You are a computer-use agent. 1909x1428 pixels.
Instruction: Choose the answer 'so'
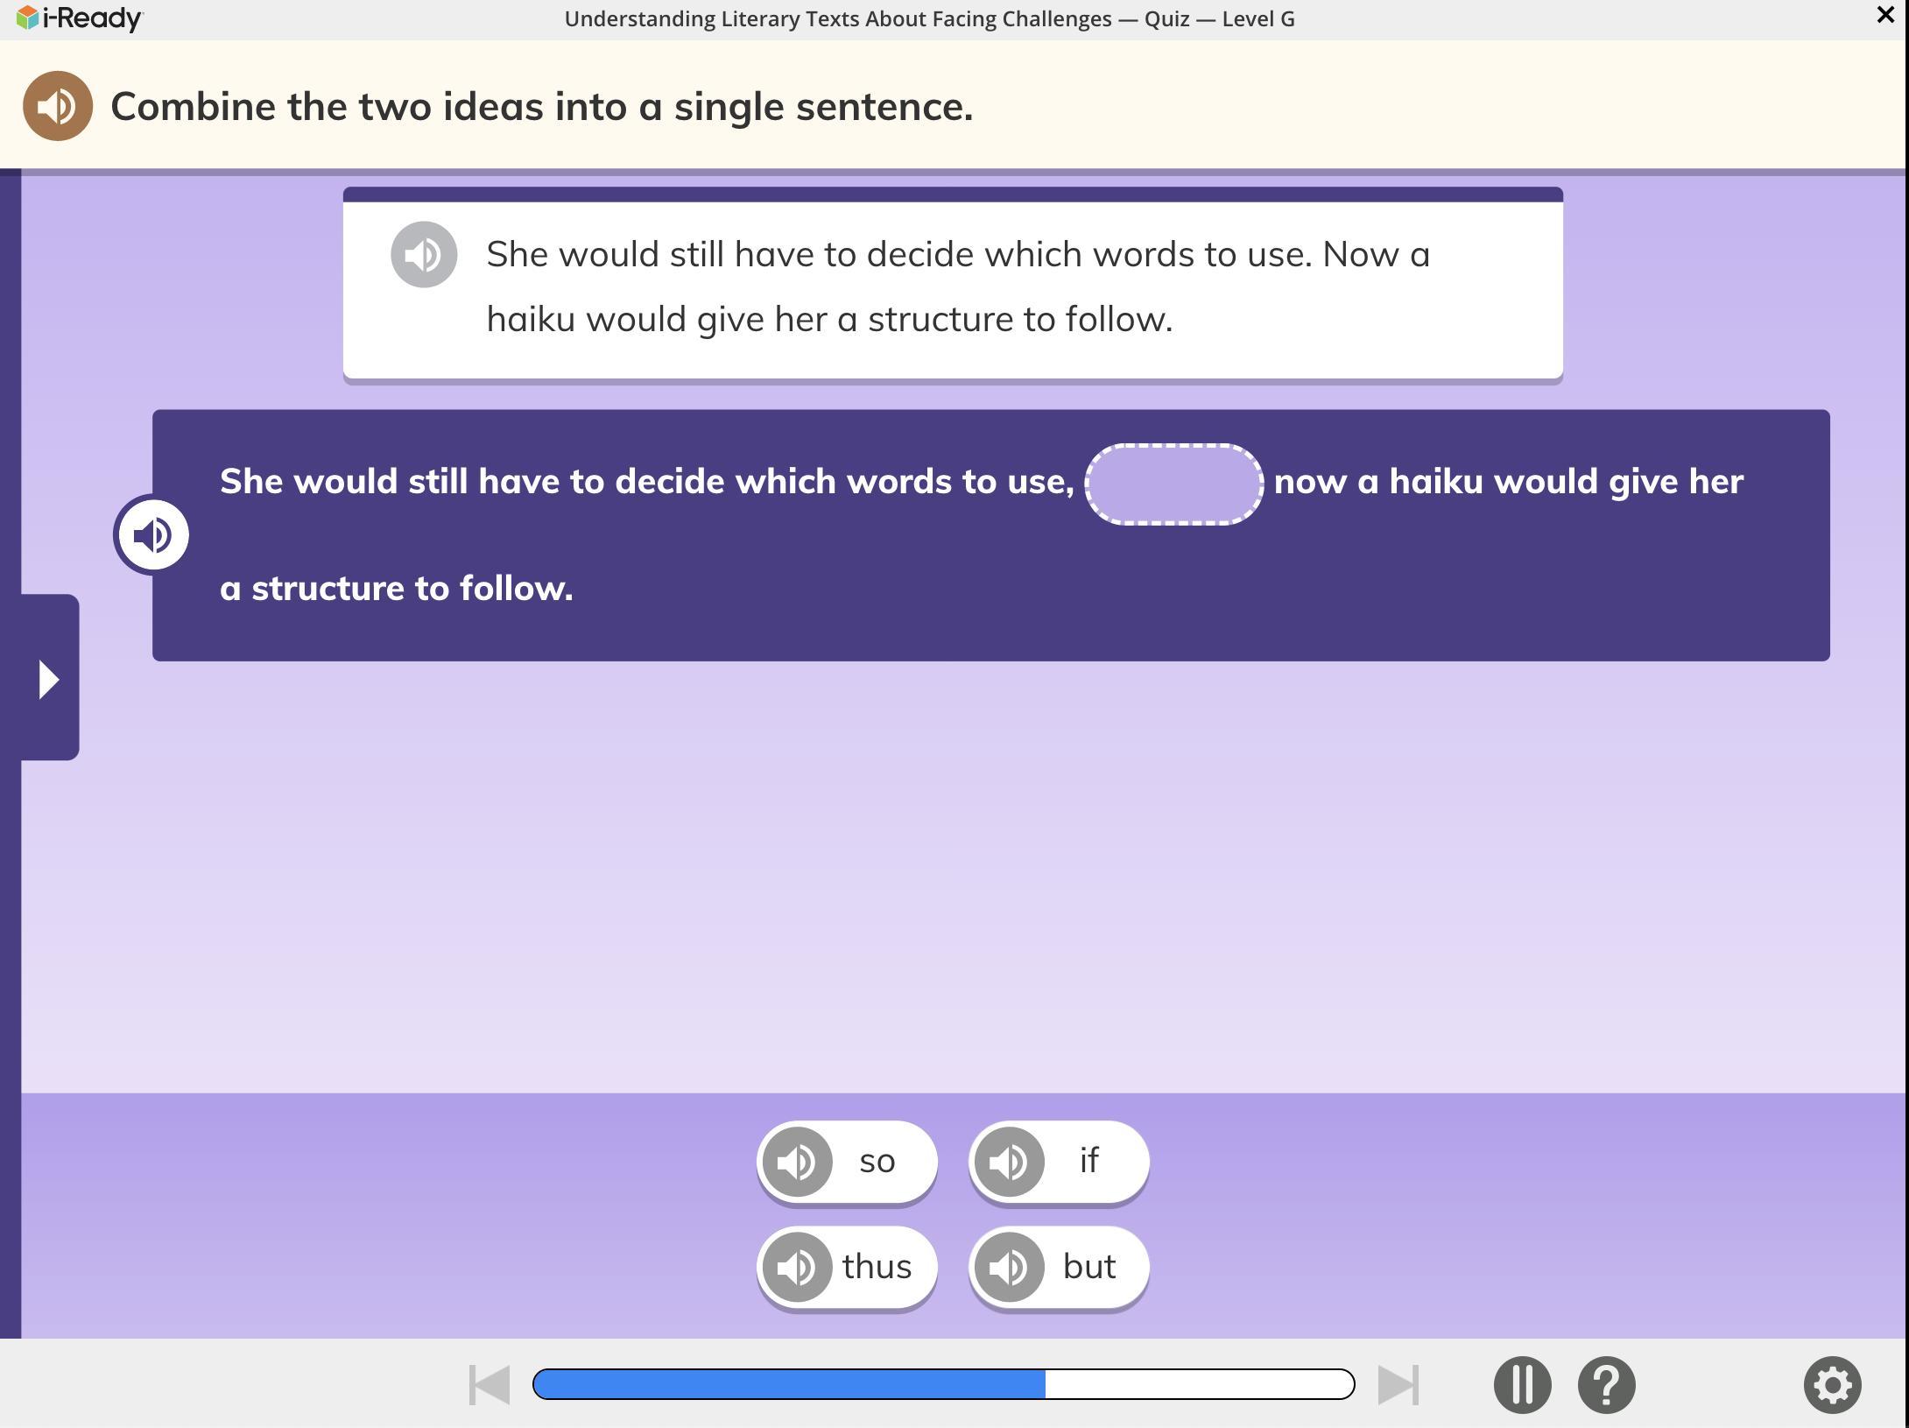(x=877, y=1162)
